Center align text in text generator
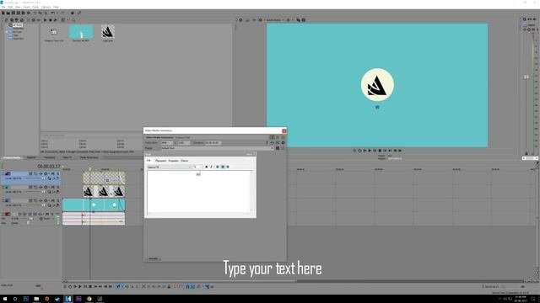Viewport: 540px width, 303px height. (223, 167)
